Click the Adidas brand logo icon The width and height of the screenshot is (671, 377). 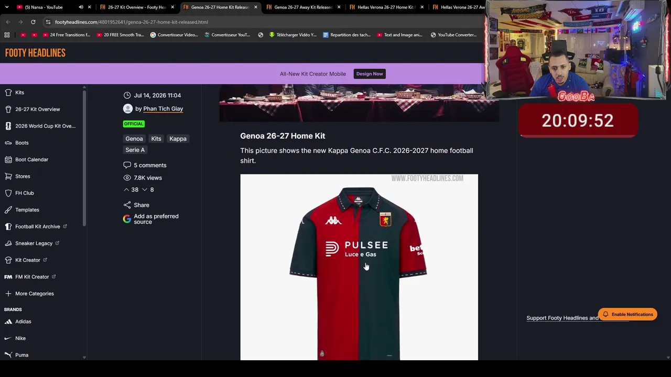(8, 321)
